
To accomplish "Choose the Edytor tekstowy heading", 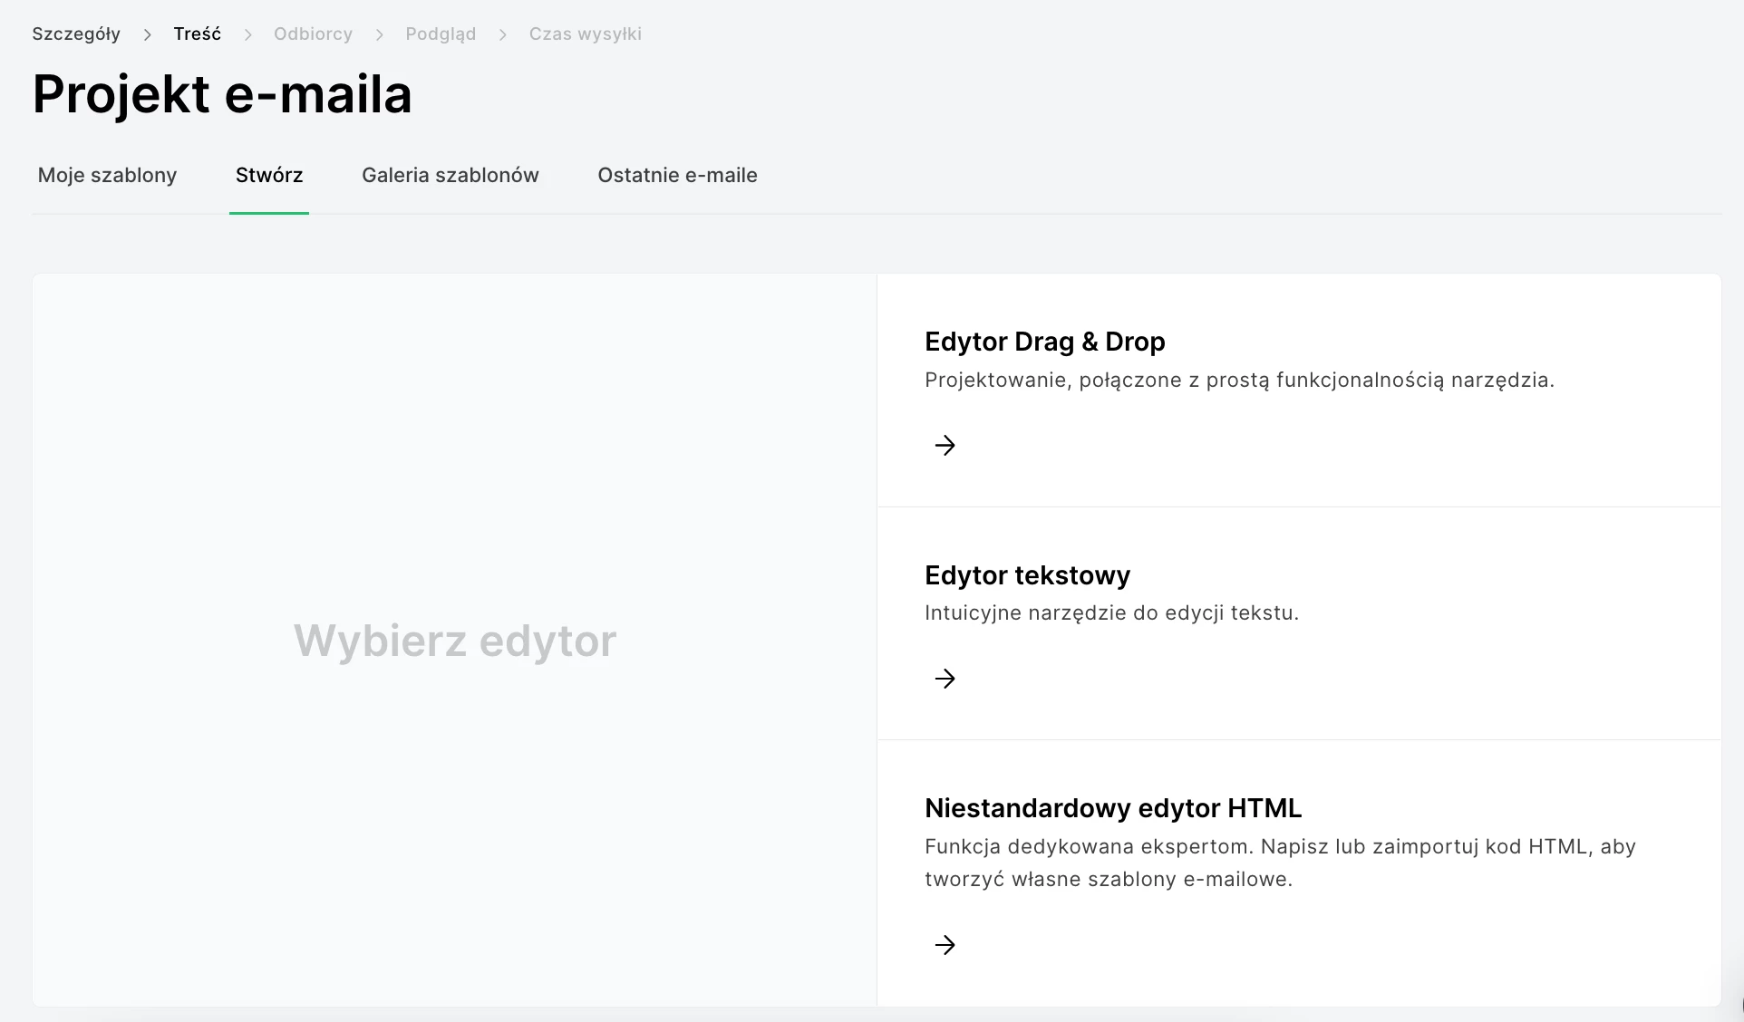I will click(x=1027, y=575).
